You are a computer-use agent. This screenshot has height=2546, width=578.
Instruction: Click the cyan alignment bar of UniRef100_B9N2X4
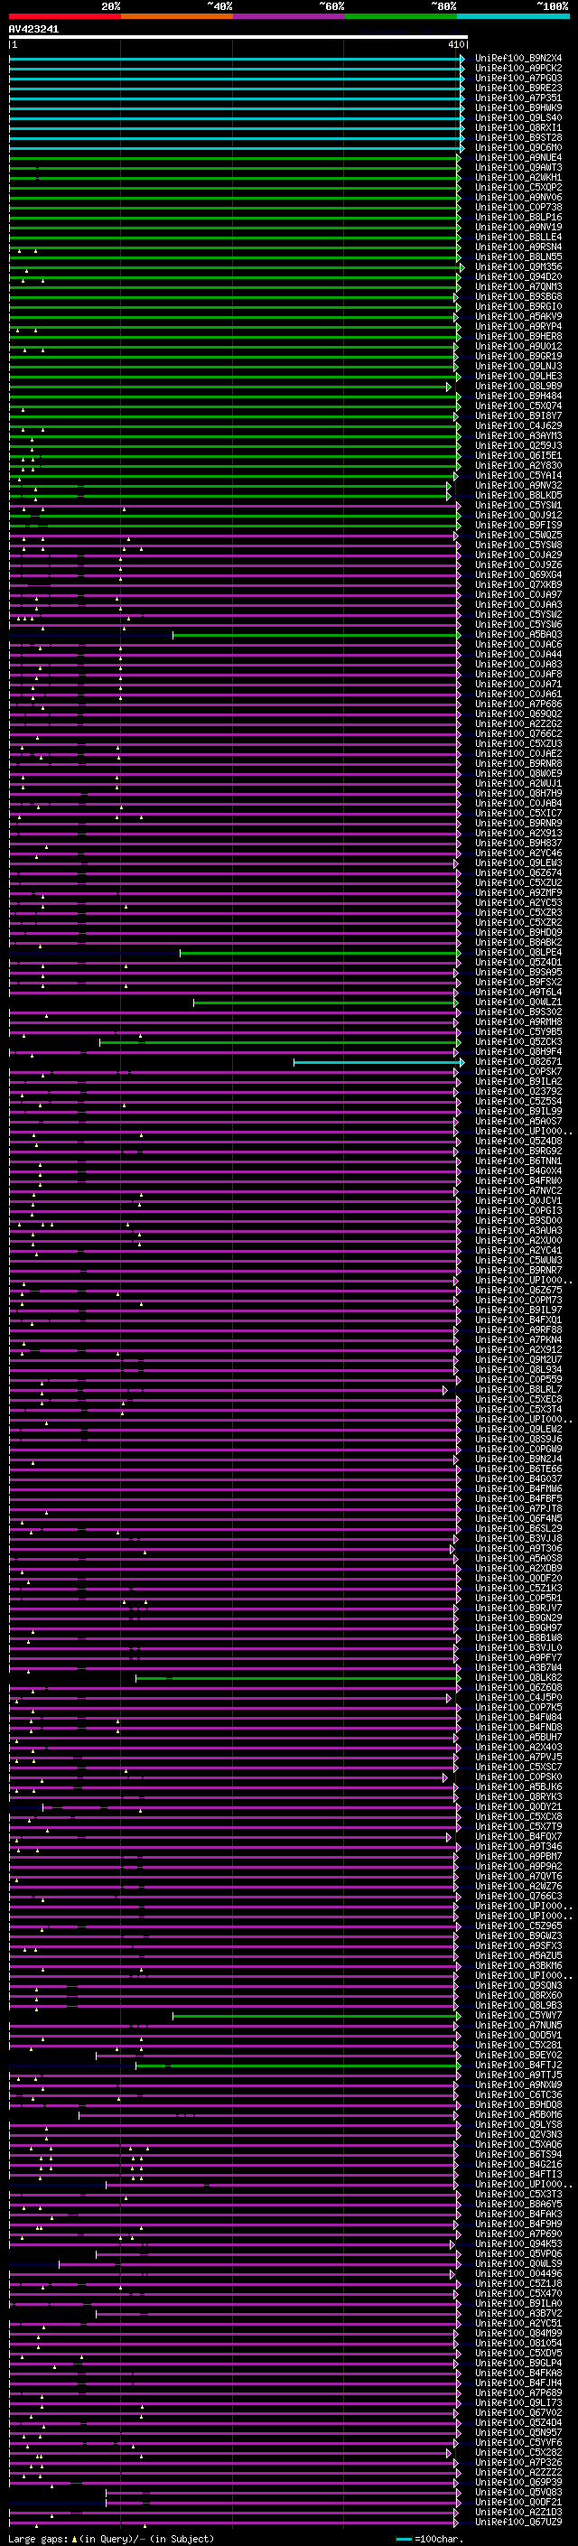pos(238,59)
